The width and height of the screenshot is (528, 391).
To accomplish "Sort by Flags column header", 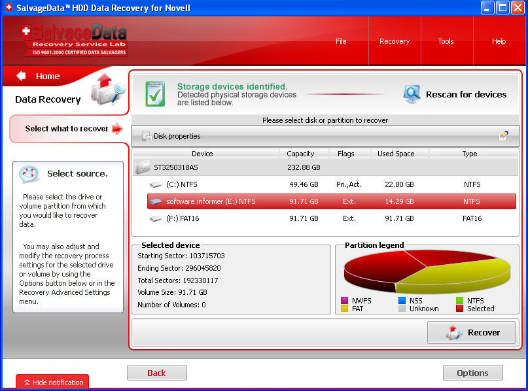I will (346, 154).
